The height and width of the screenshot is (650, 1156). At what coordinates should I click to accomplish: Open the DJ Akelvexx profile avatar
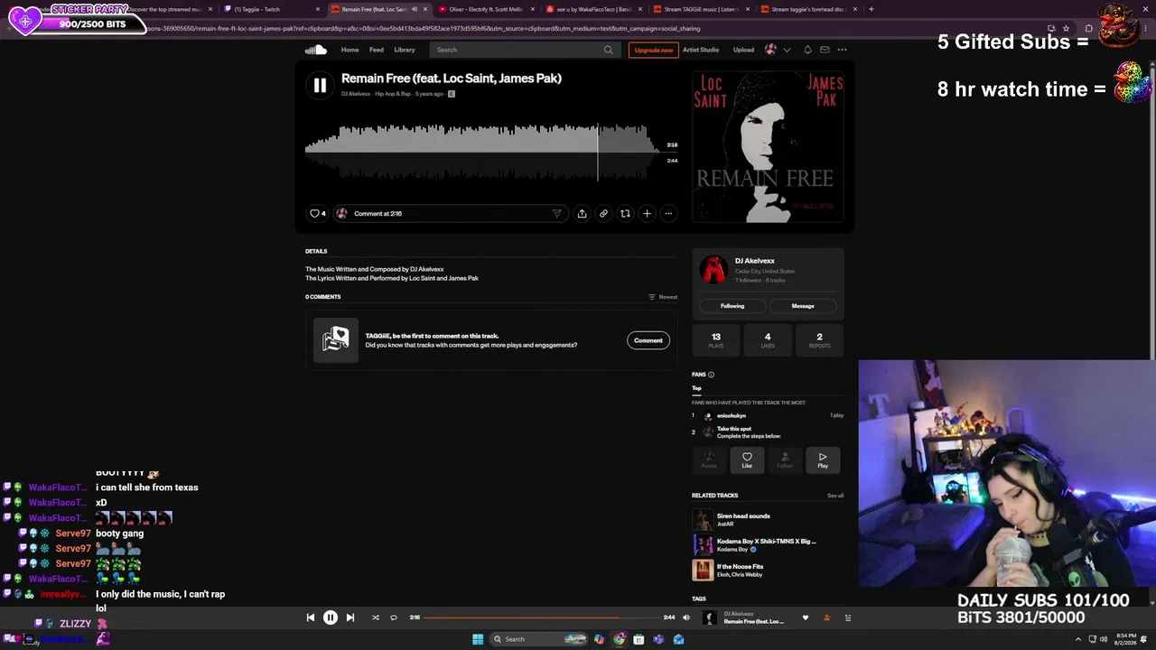point(713,269)
